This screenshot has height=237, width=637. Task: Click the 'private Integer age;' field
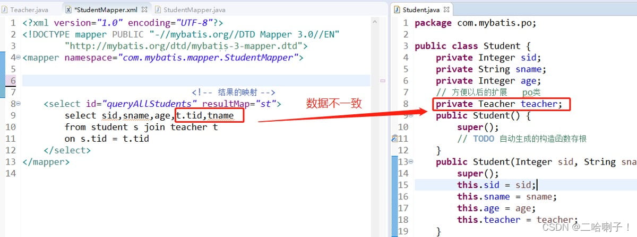(x=488, y=81)
